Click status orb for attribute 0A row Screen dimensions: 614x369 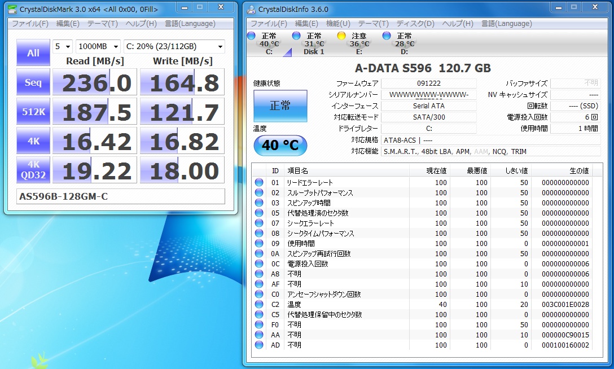point(259,253)
